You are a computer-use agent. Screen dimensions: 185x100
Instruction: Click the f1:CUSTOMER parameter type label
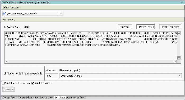[12, 27]
